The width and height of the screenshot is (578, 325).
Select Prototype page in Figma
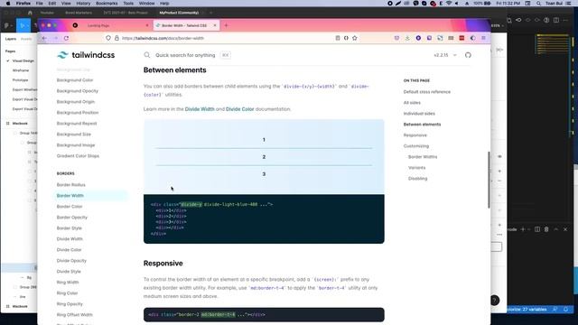pyautogui.click(x=20, y=80)
